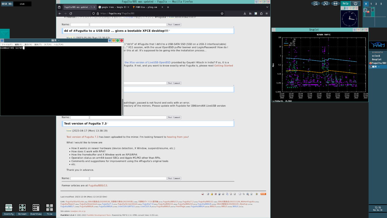Select Gnuplot in the FVWM window list
Viewport: 387px width, 218px height.
377,59
